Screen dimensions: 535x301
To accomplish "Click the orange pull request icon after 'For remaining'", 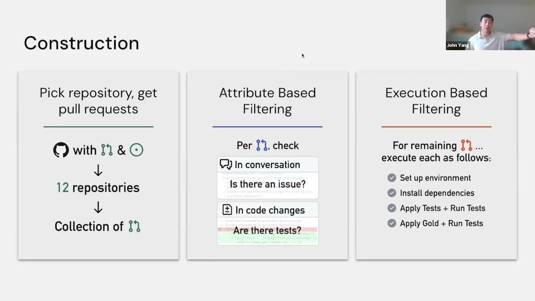I will coord(466,145).
